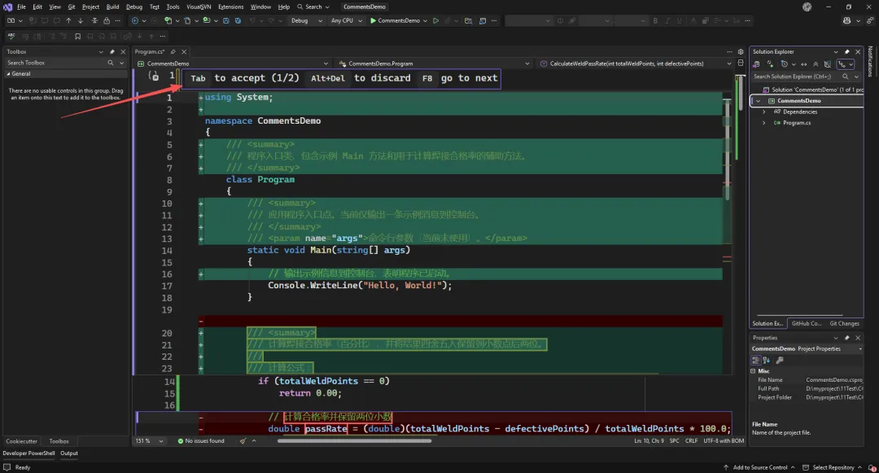
Task: Click Add to Source Control in status bar
Action: (759, 467)
